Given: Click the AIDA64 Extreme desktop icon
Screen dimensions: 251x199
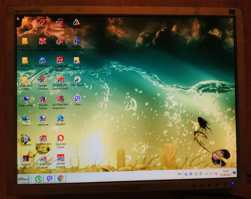Looking at the screenshot, I should (61, 158).
